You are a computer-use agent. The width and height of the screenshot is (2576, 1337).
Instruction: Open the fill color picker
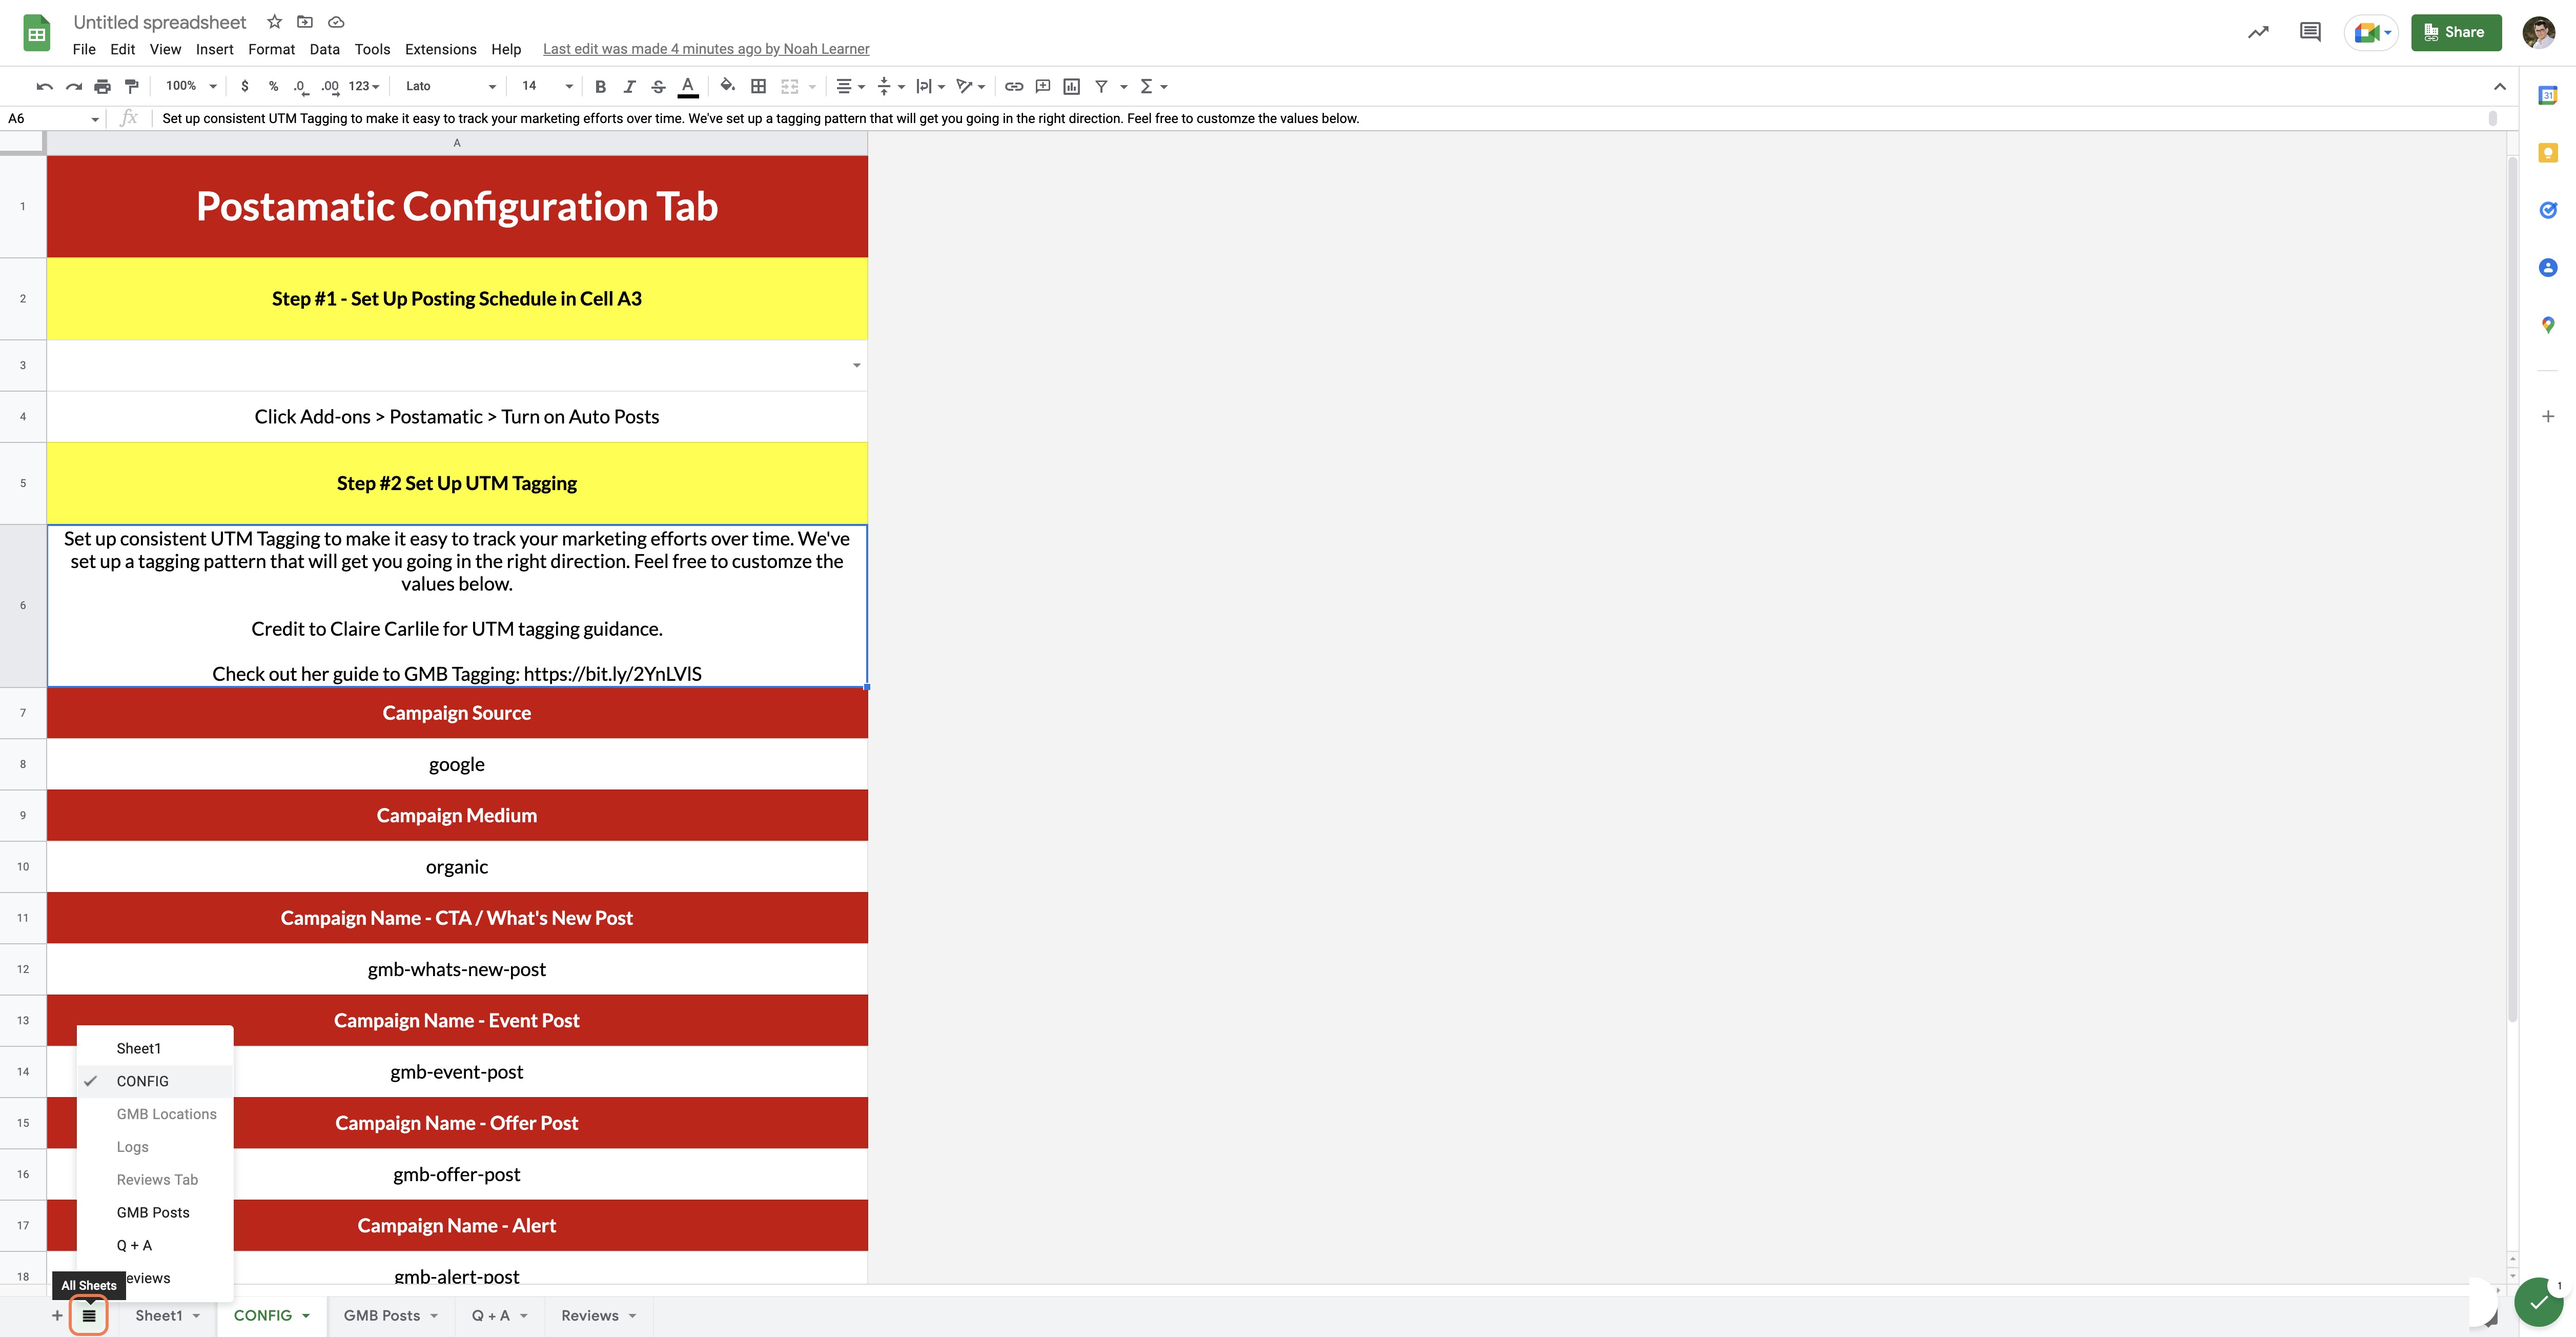[x=727, y=87]
